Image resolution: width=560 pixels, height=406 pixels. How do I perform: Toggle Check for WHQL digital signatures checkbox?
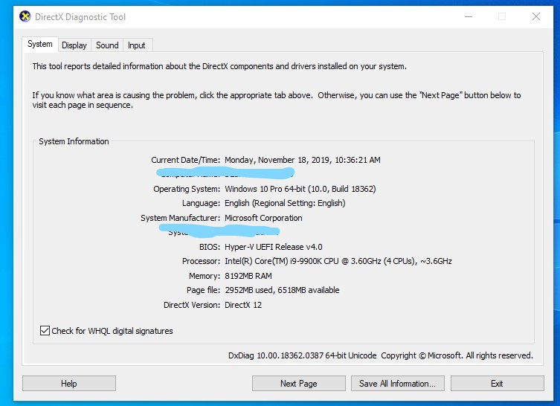click(x=45, y=331)
